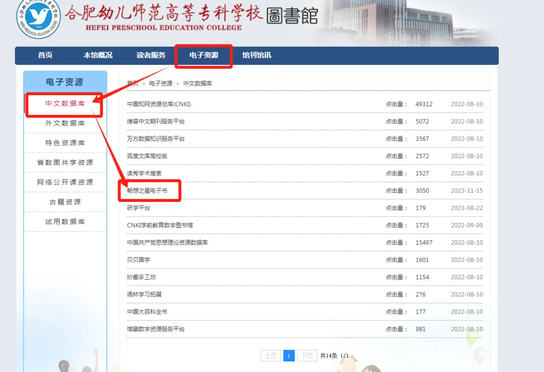
Task: Open 贝贝国学 link
Action: tap(139, 260)
